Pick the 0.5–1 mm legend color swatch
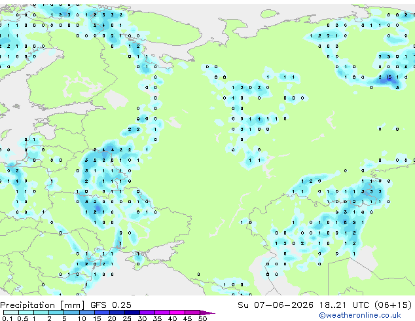 coord(26,312)
